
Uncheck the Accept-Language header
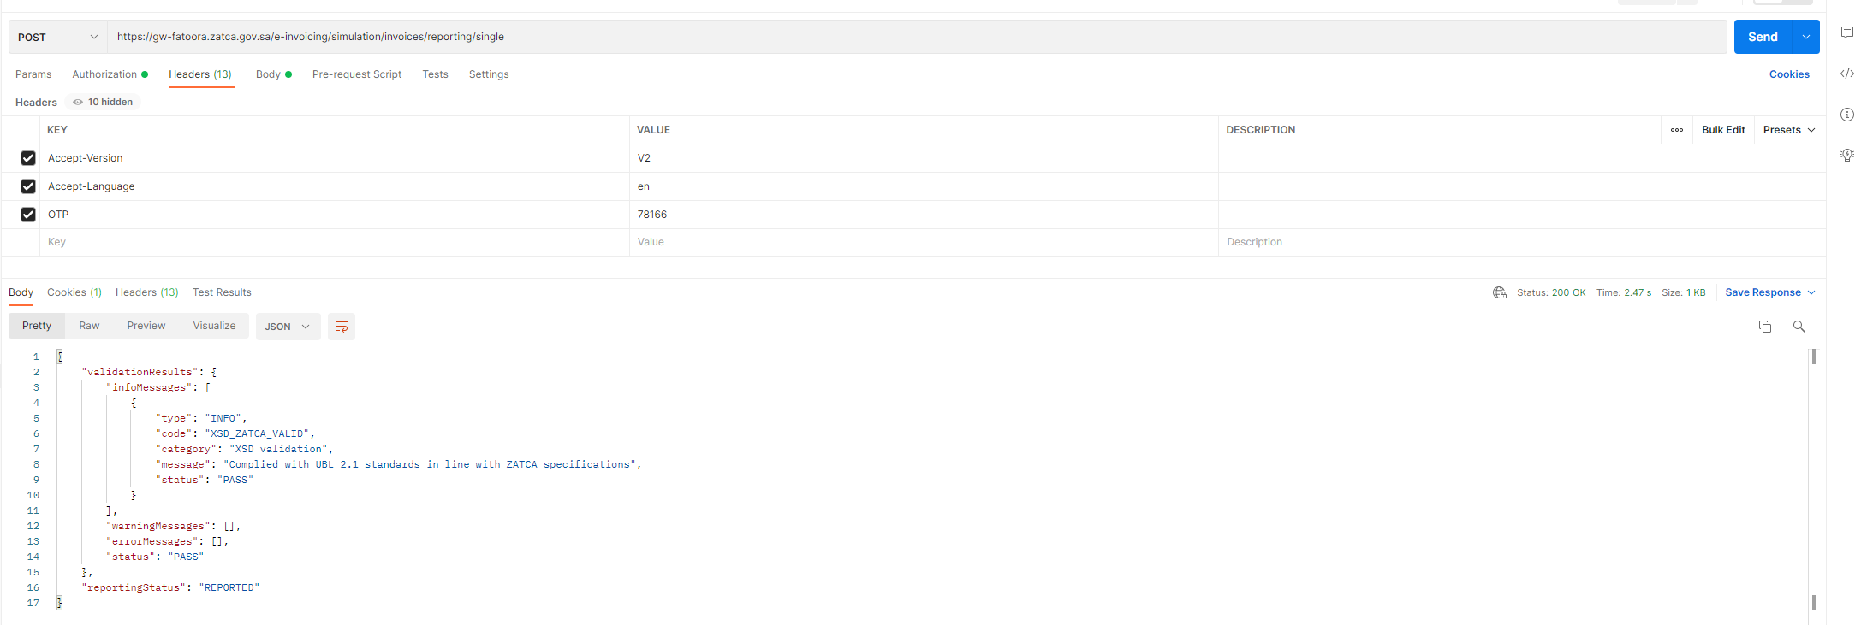(x=28, y=186)
